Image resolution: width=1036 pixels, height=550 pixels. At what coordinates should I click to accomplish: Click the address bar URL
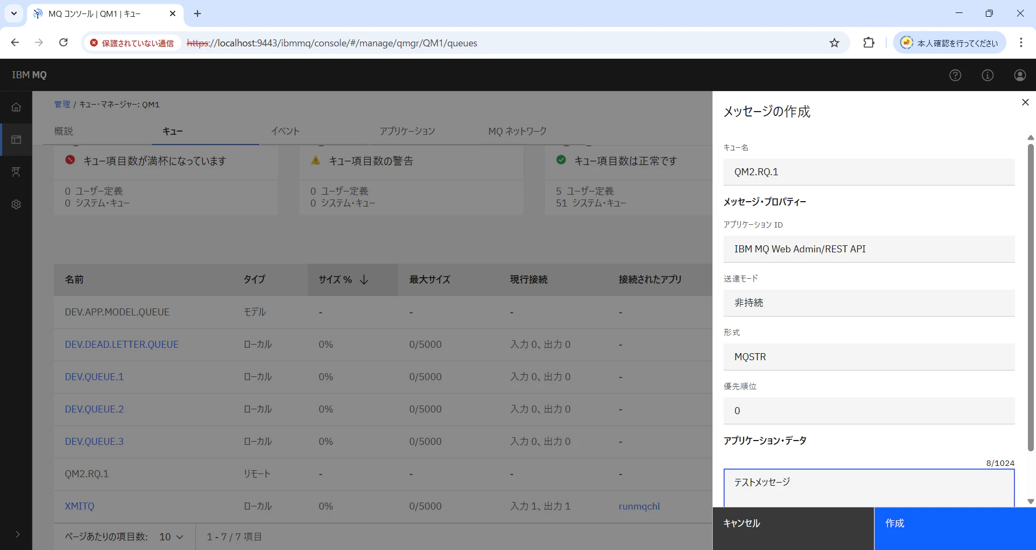pyautogui.click(x=332, y=43)
